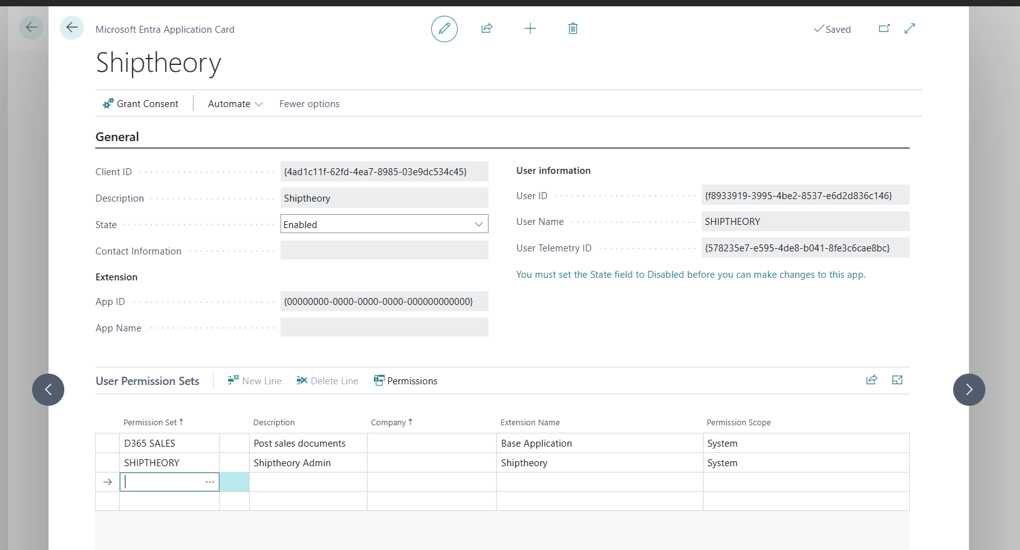The height and width of the screenshot is (550, 1020).
Task: Share the User Permission Sets list
Action: point(872,380)
